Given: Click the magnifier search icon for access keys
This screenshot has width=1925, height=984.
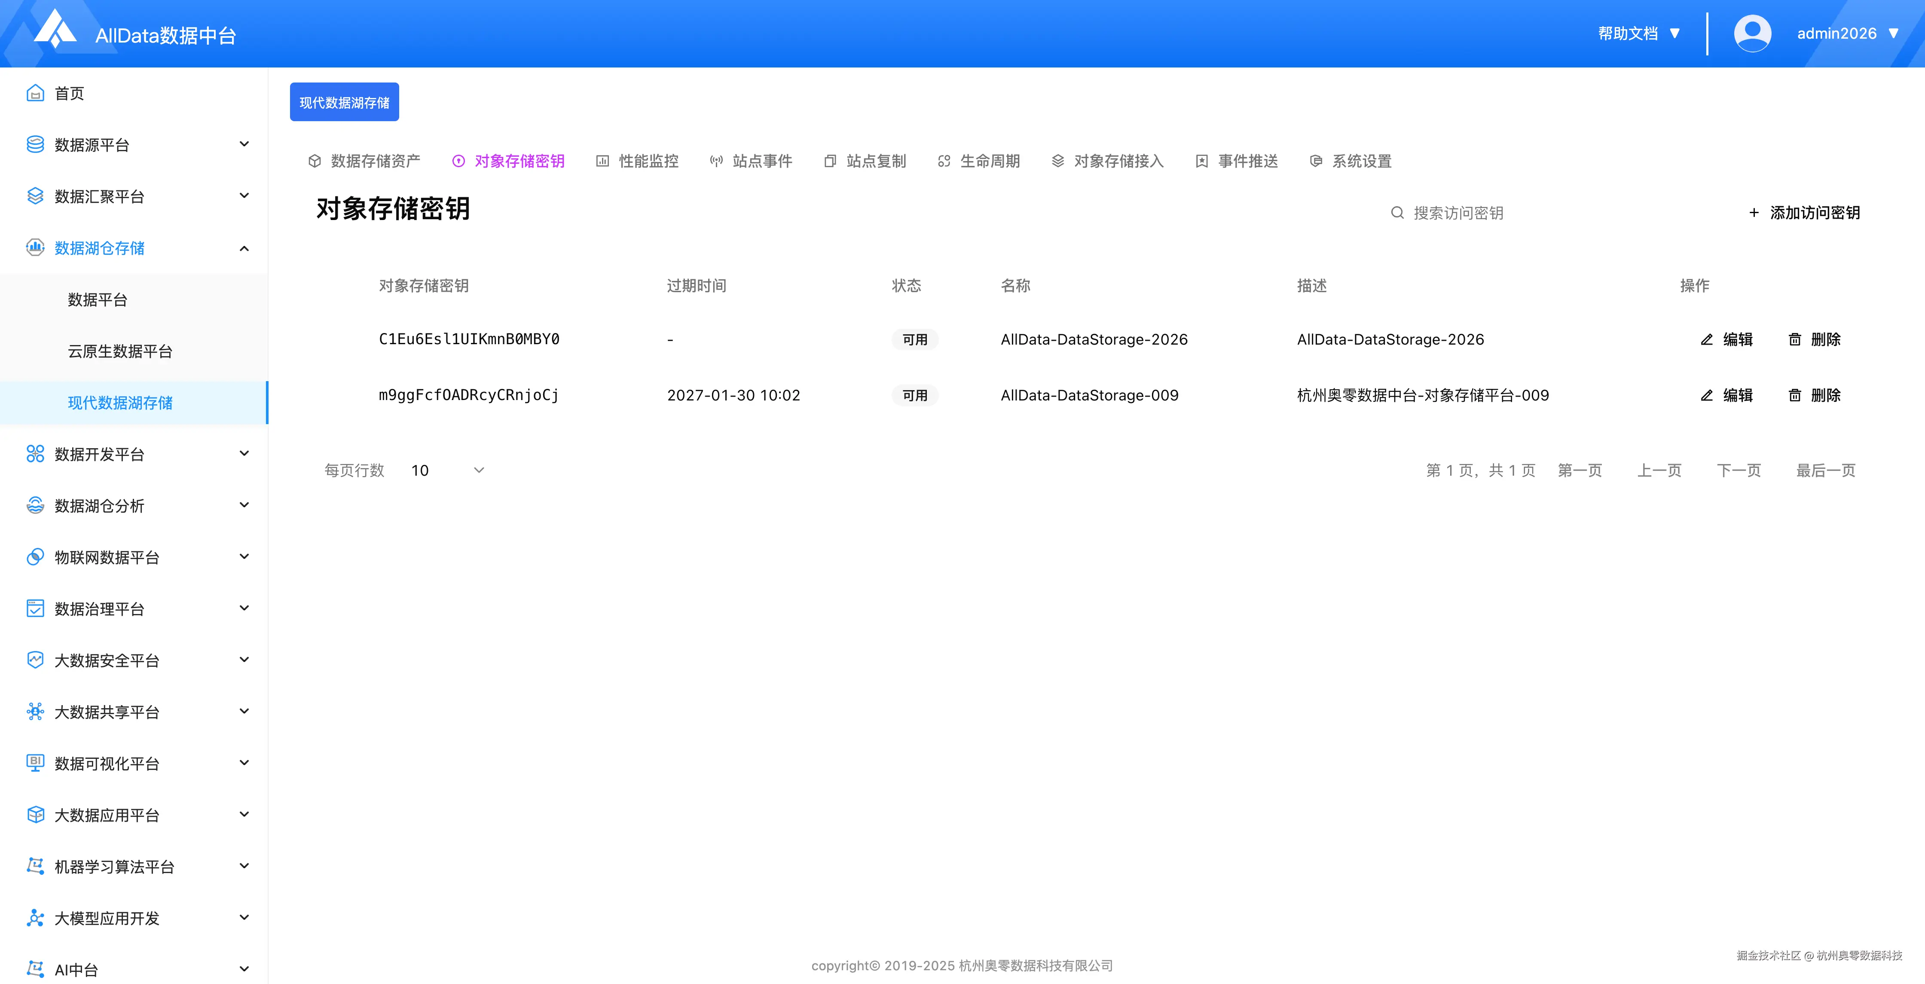Looking at the screenshot, I should [1396, 213].
